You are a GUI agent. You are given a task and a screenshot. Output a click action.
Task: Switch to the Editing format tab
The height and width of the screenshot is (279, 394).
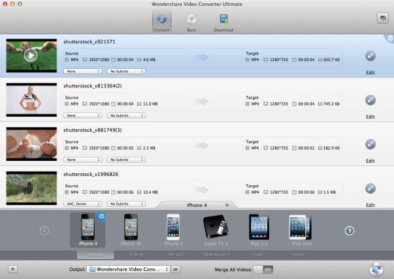coord(136,255)
